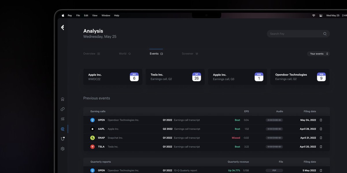Open document icon for April 21, 2022 row
The width and height of the screenshot is (347, 173).
321,138
